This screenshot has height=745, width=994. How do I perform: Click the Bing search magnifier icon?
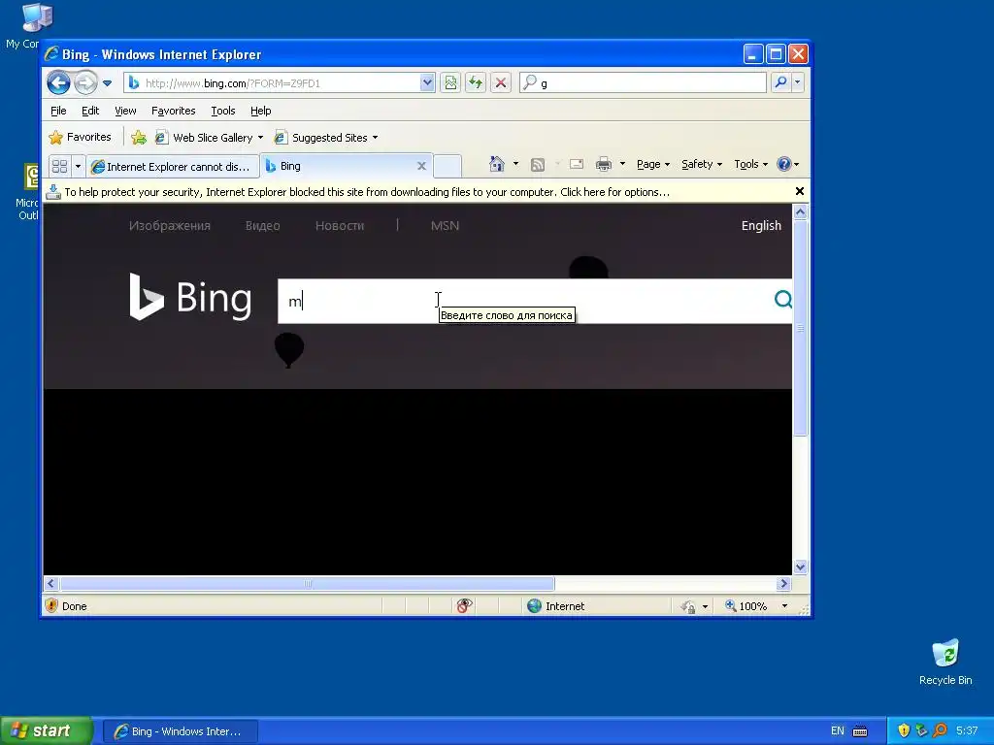click(x=783, y=299)
